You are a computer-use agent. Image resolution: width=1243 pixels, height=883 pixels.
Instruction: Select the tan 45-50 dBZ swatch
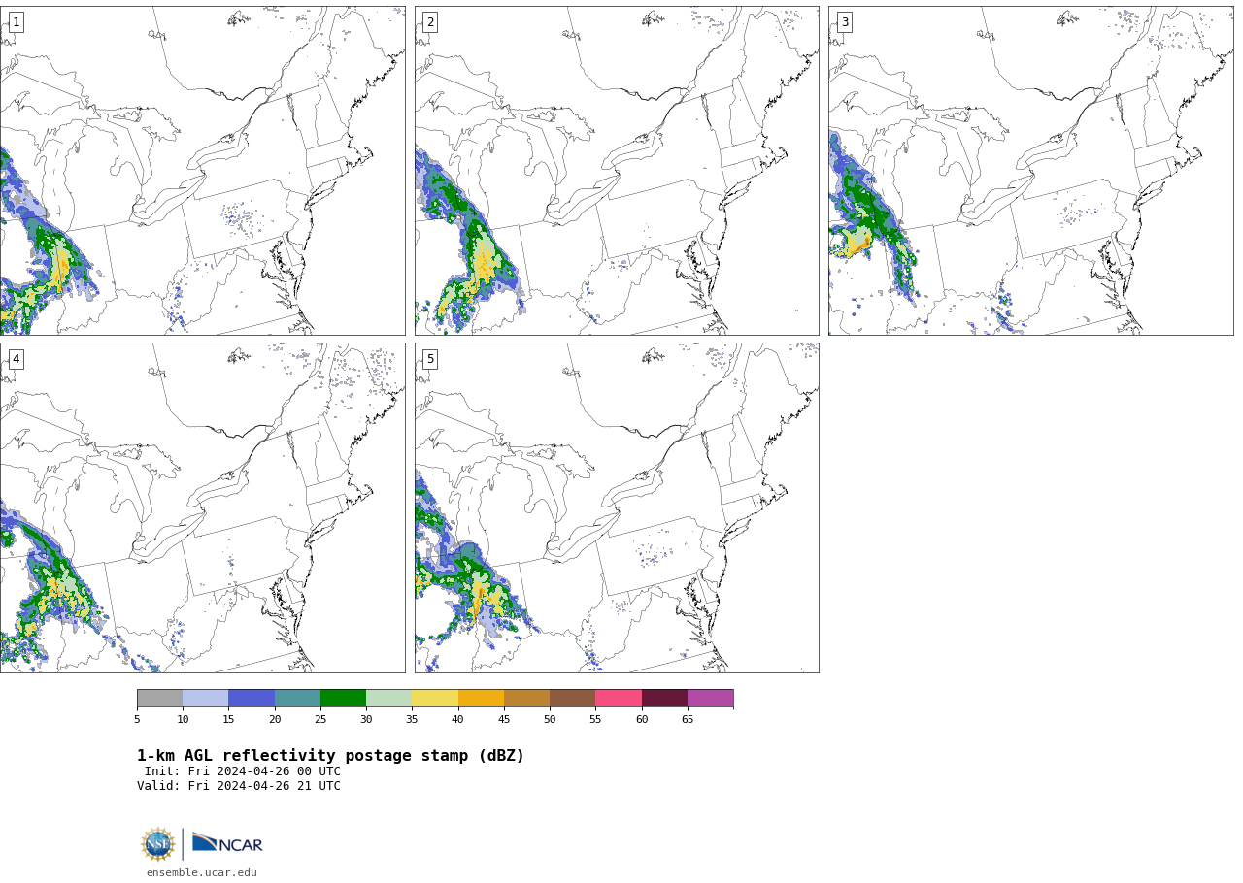pos(526,699)
